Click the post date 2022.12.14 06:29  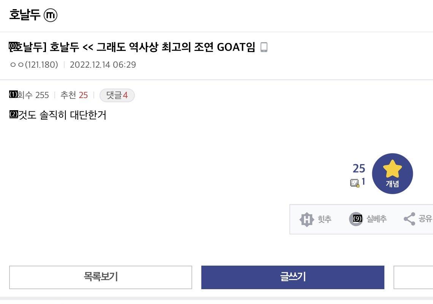click(x=103, y=65)
